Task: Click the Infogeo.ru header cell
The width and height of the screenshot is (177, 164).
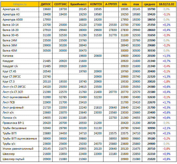Action: point(20,4)
